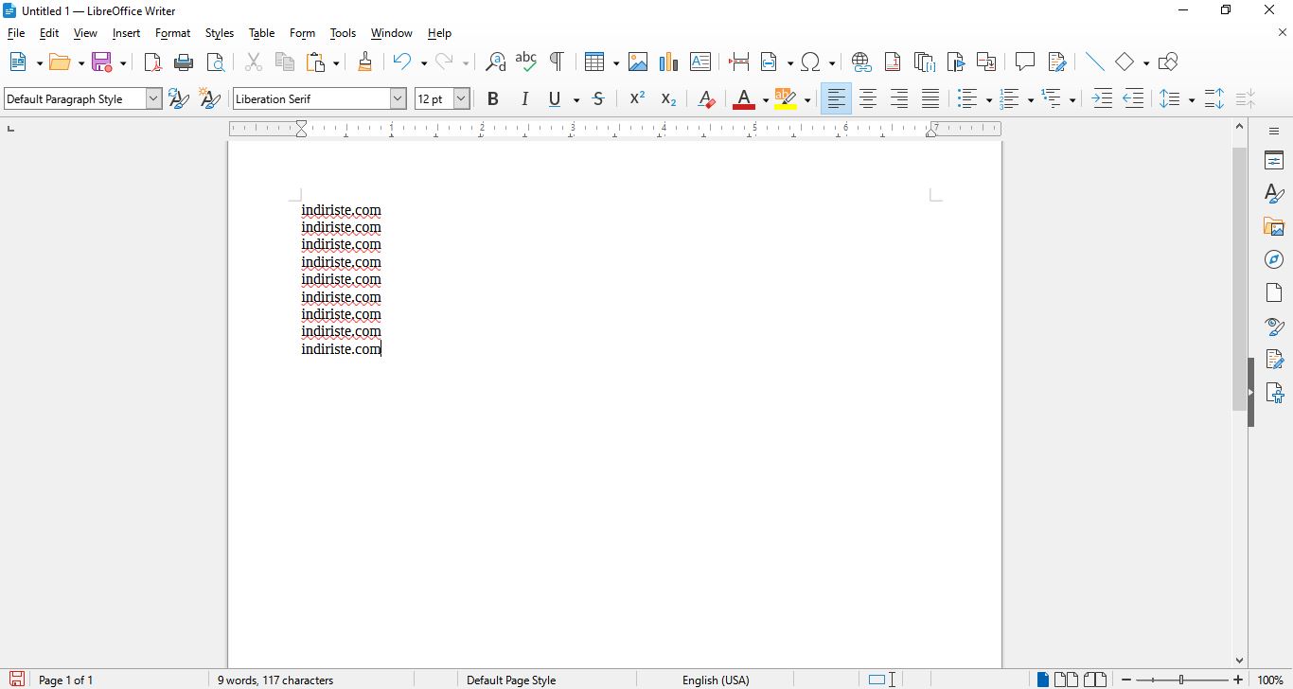Apply the red font color

745,98
